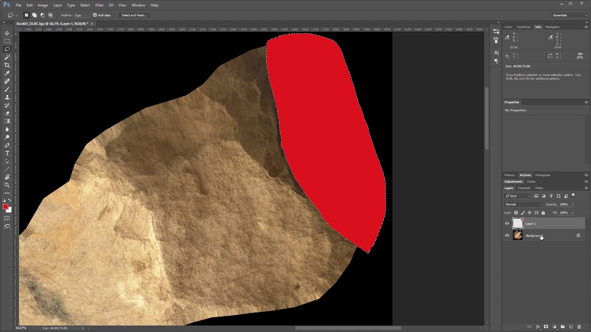Hide the Background layer eye
The width and height of the screenshot is (591, 332).
[x=507, y=236]
